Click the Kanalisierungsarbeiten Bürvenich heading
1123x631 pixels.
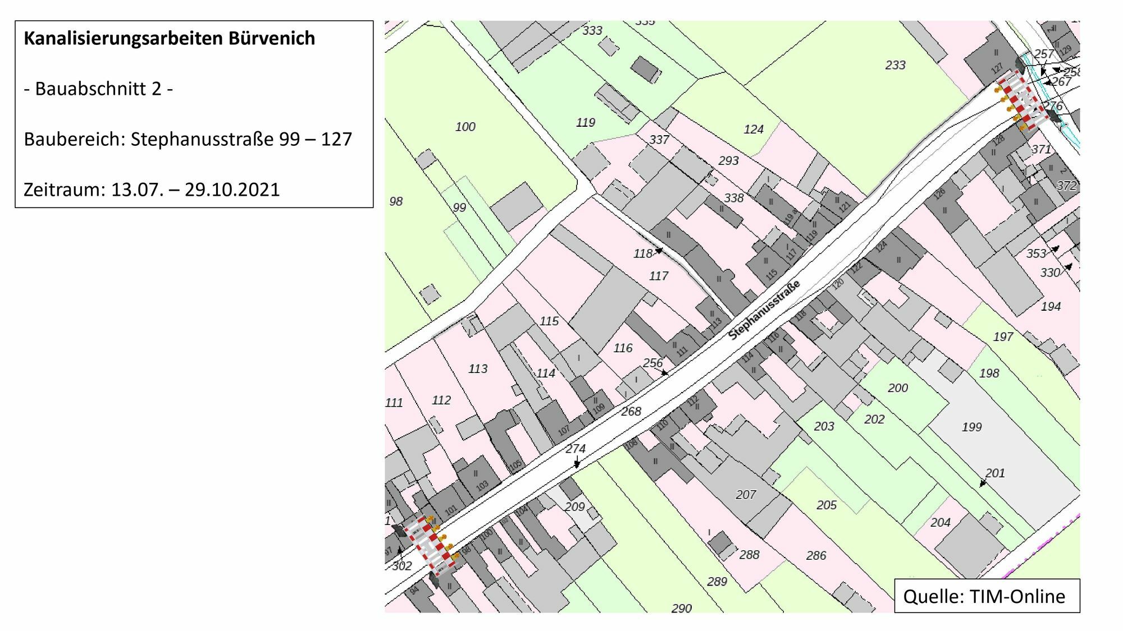[x=169, y=38]
